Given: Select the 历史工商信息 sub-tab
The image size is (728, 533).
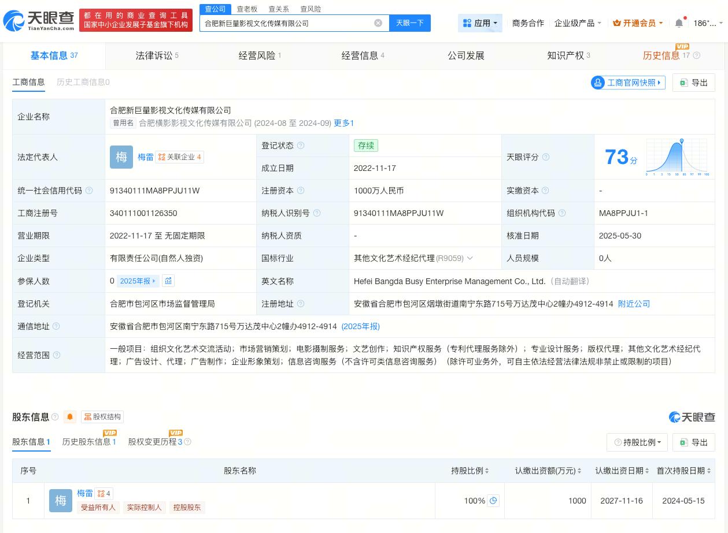Looking at the screenshot, I should point(83,82).
